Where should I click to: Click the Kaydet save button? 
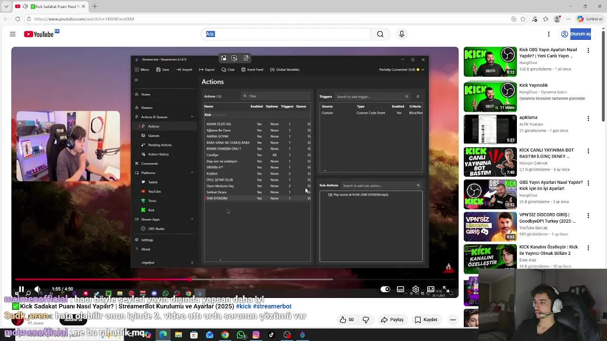coord(426,320)
